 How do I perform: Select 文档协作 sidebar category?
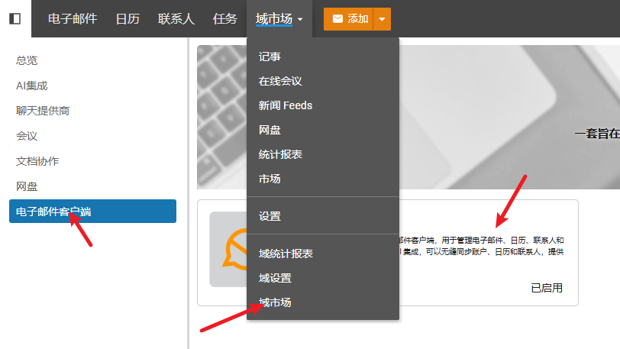pyautogui.click(x=37, y=161)
